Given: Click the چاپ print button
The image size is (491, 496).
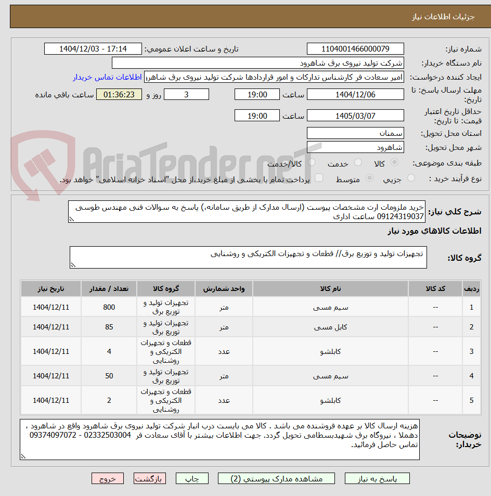Looking at the screenshot, I should pos(192,479).
